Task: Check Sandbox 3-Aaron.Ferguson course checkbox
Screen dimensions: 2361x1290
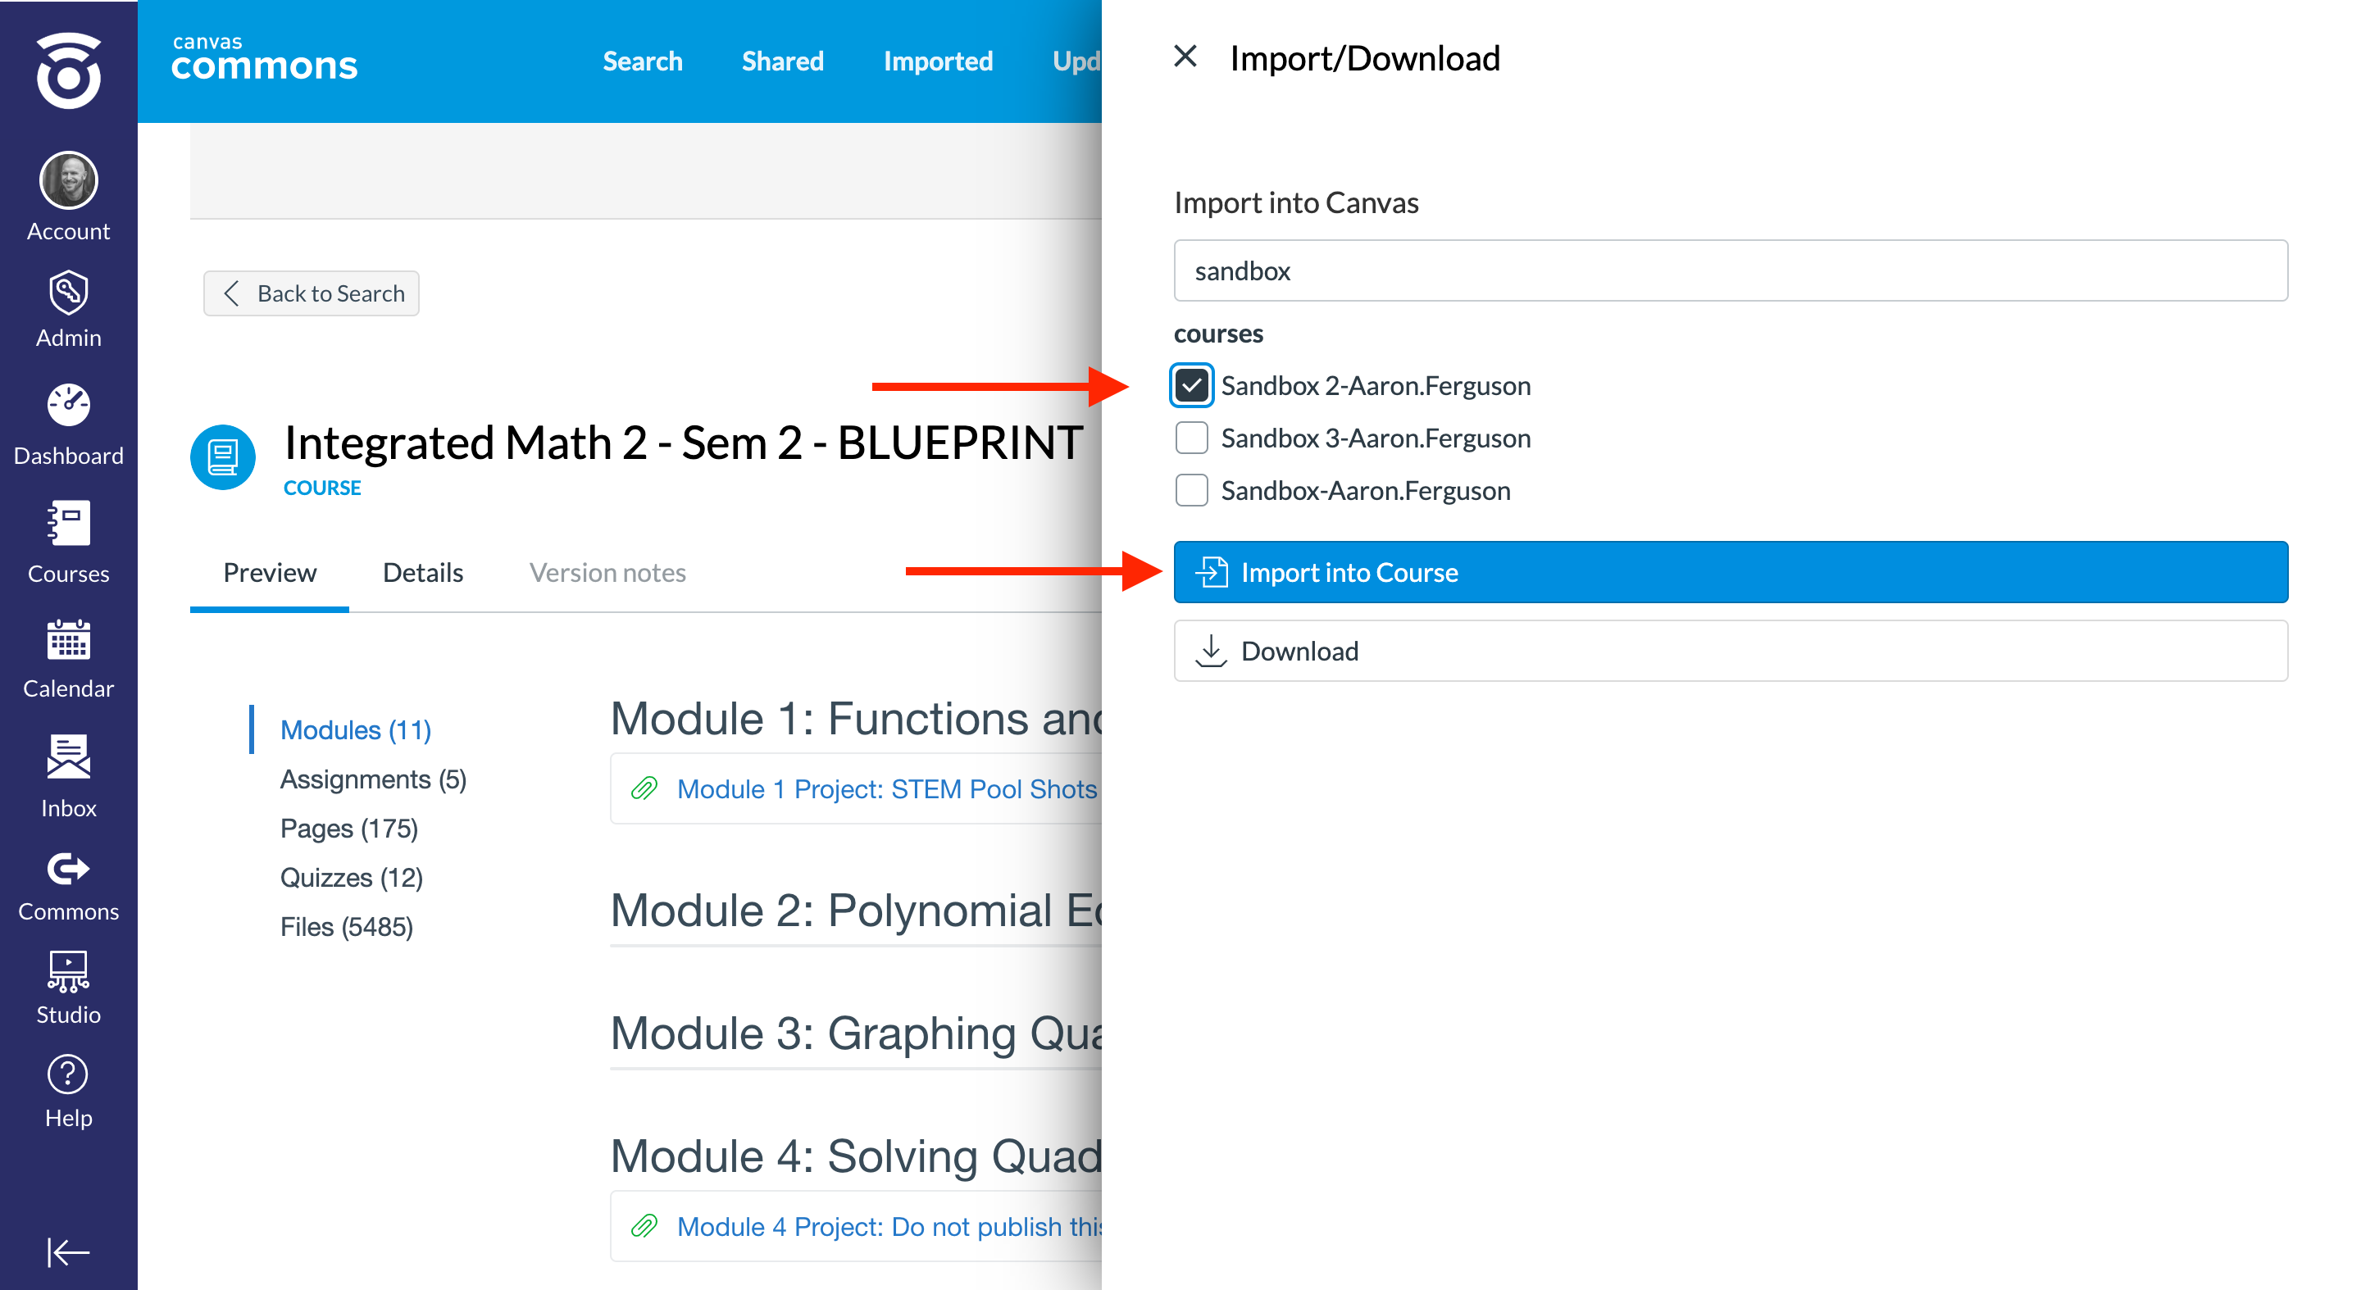Action: point(1190,438)
